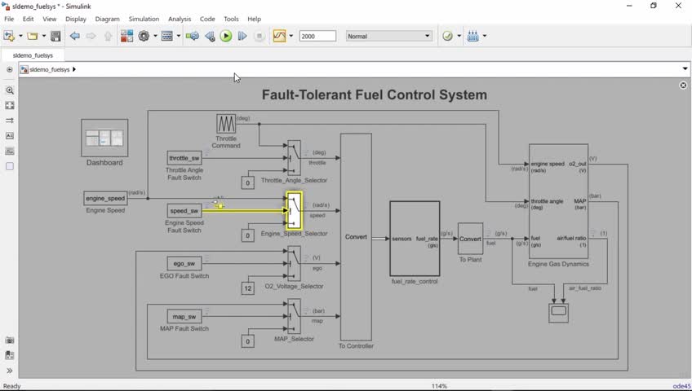The height and width of the screenshot is (391, 692).
Task: Select the O2_Voltage_Selector switch block
Action: point(294,264)
